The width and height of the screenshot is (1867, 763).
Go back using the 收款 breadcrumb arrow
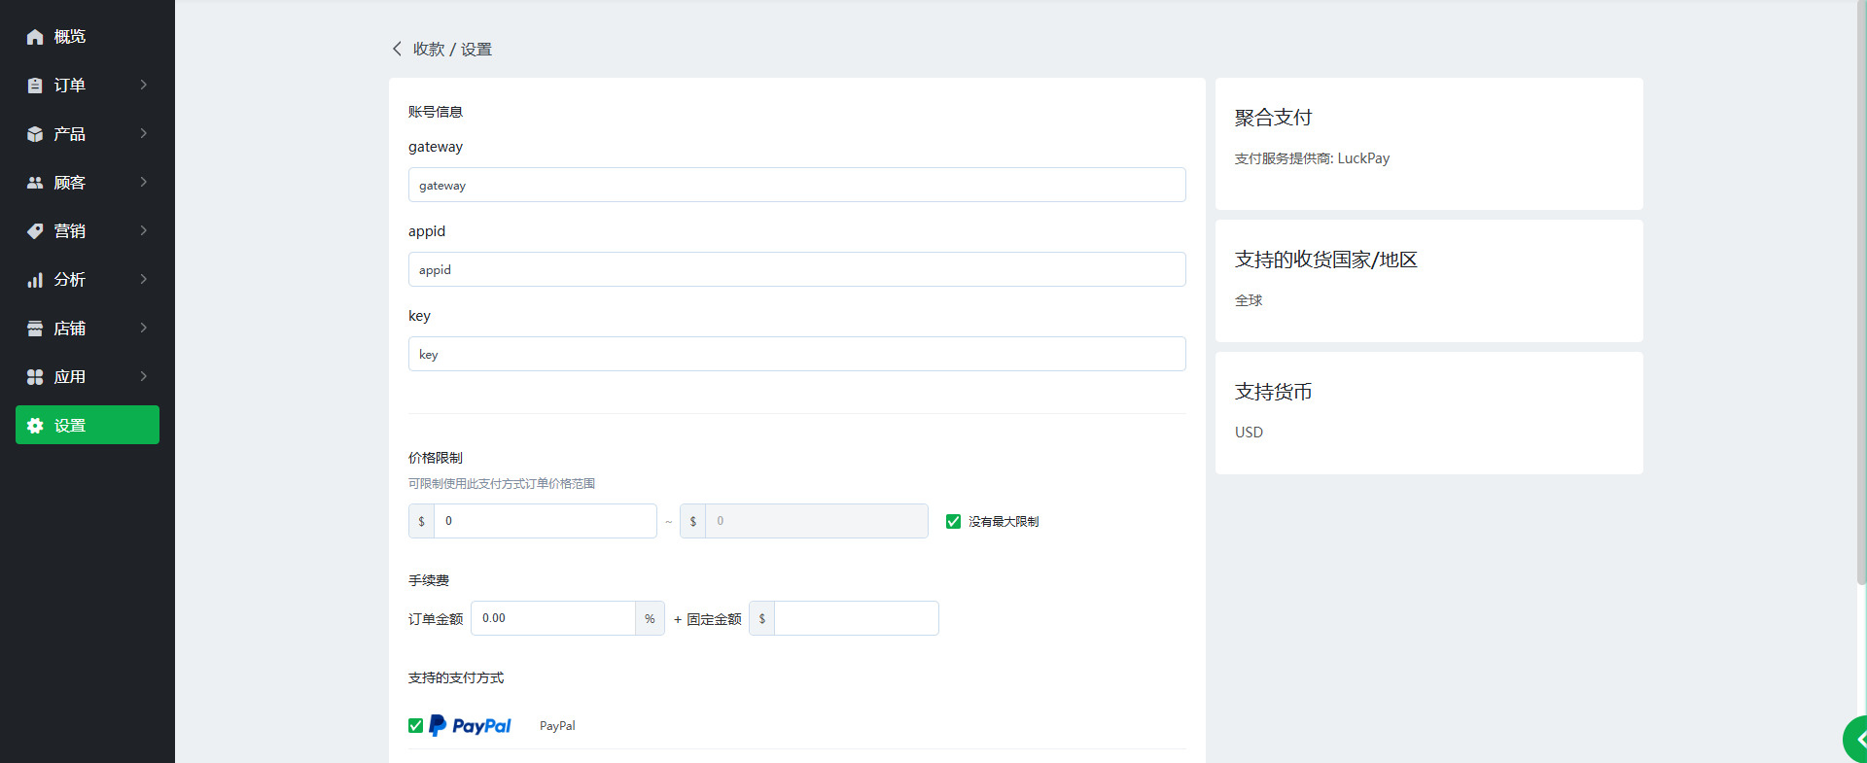pyautogui.click(x=397, y=49)
